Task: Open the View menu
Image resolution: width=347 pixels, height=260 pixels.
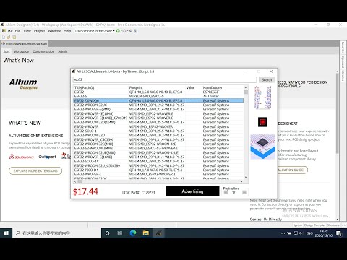Action: [x=27, y=31]
